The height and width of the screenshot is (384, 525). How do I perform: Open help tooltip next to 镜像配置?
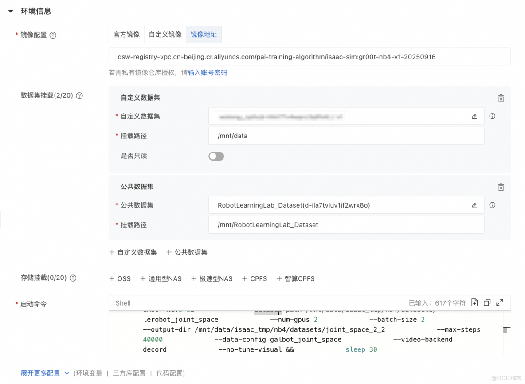pos(53,35)
